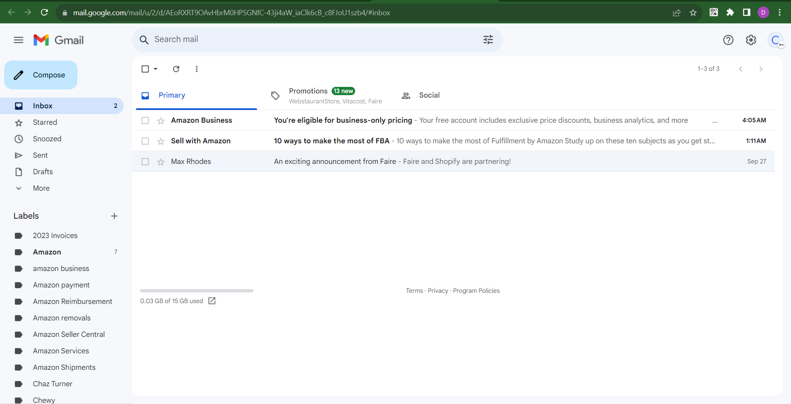Click the search magnifier icon
791x404 pixels.
click(144, 40)
